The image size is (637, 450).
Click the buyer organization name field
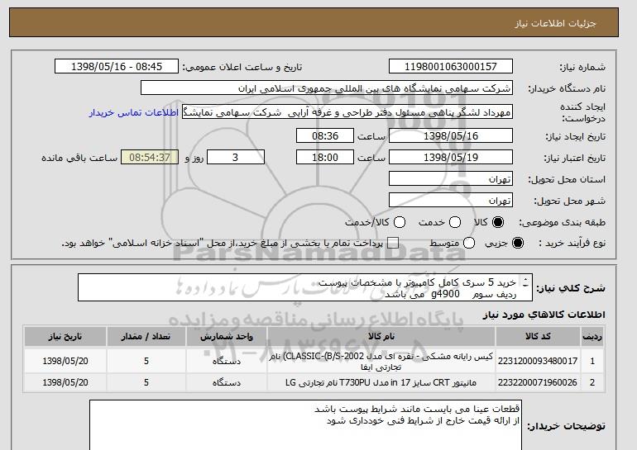(327, 88)
